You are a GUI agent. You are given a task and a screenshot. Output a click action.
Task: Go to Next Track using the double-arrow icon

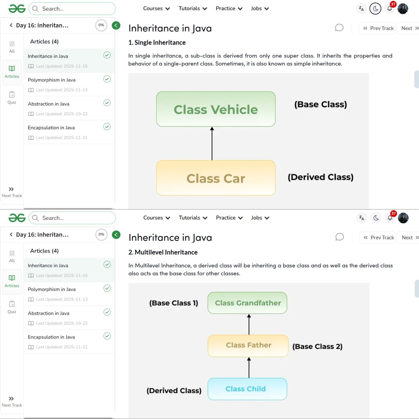(x=12, y=189)
